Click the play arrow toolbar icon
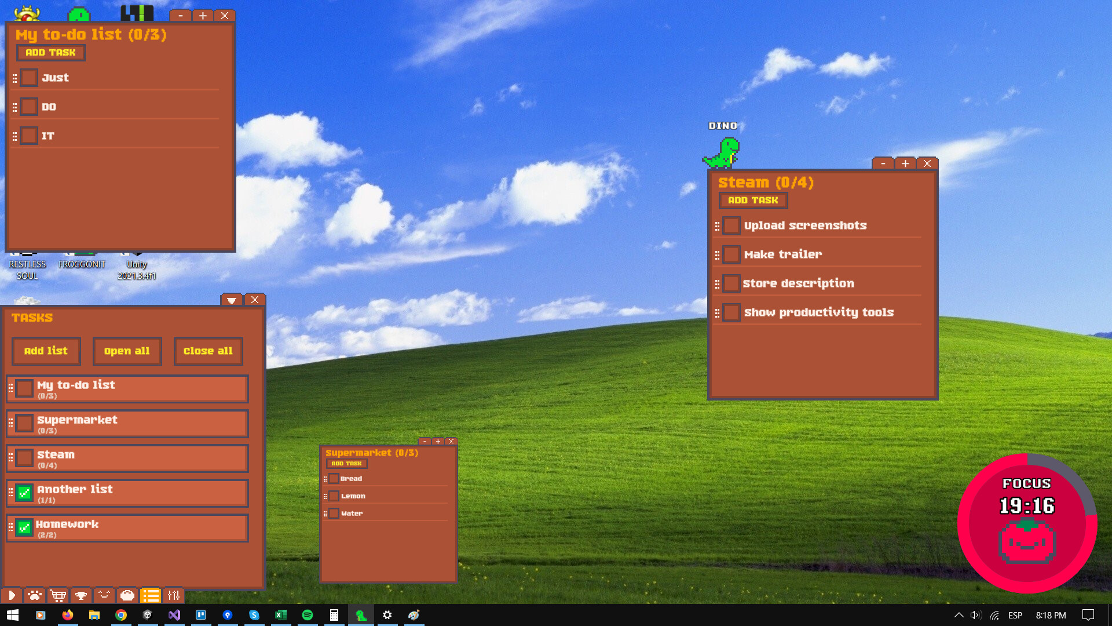Image resolution: width=1112 pixels, height=626 pixels. coord(12,595)
